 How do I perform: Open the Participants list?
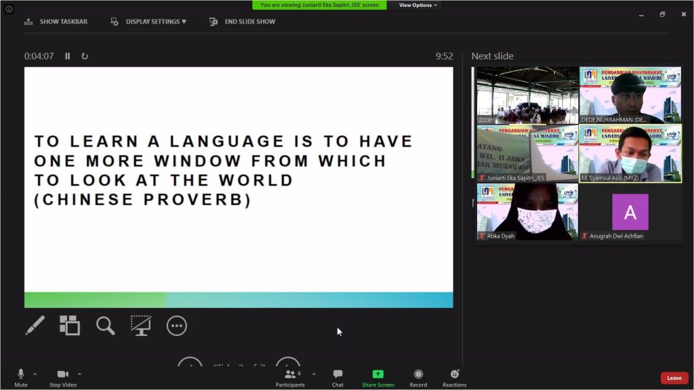pos(290,378)
